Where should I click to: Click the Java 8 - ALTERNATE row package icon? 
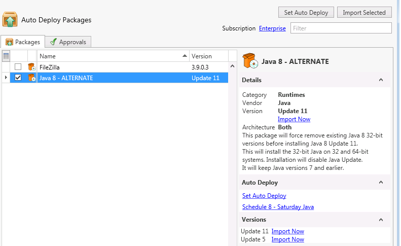(x=32, y=78)
